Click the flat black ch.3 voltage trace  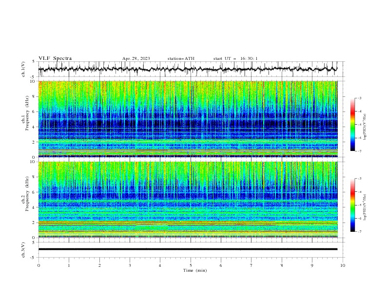[188, 249]
